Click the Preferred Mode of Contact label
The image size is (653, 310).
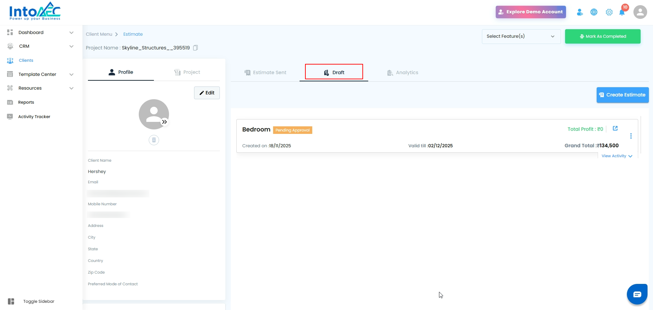113,284
